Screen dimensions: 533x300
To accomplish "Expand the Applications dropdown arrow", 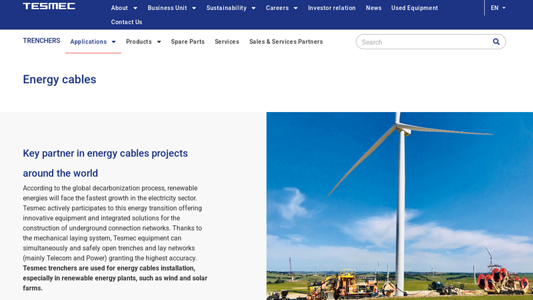I will click(114, 42).
